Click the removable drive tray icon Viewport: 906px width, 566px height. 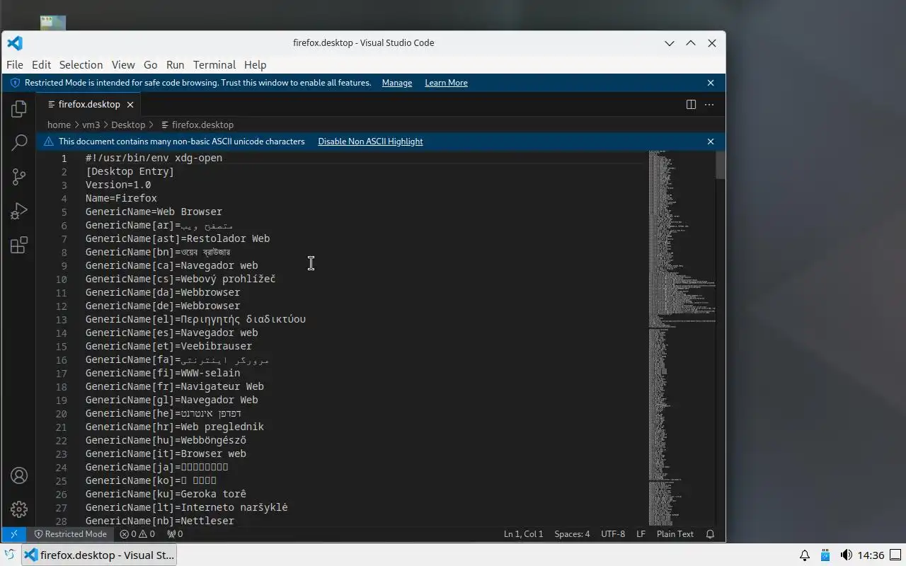[x=825, y=555]
